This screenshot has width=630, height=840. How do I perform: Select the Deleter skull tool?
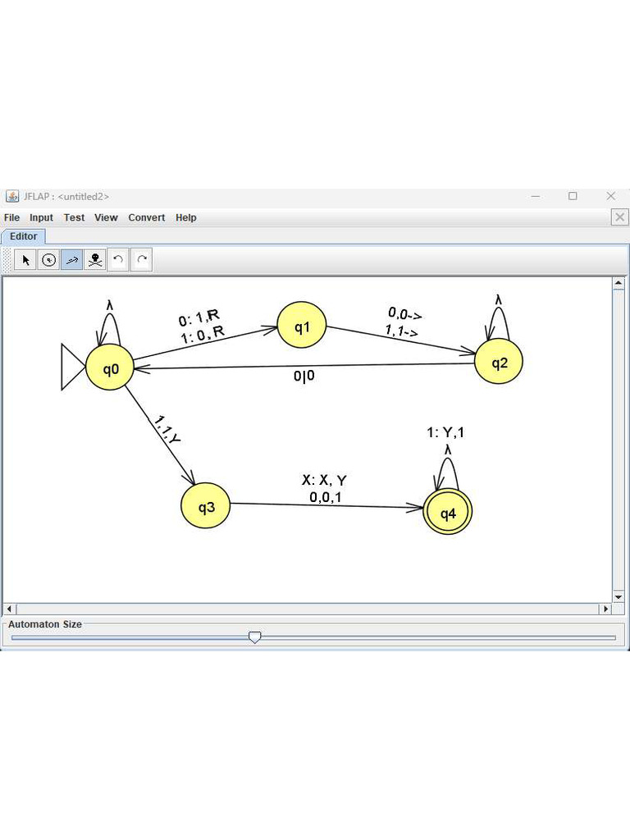tap(95, 260)
